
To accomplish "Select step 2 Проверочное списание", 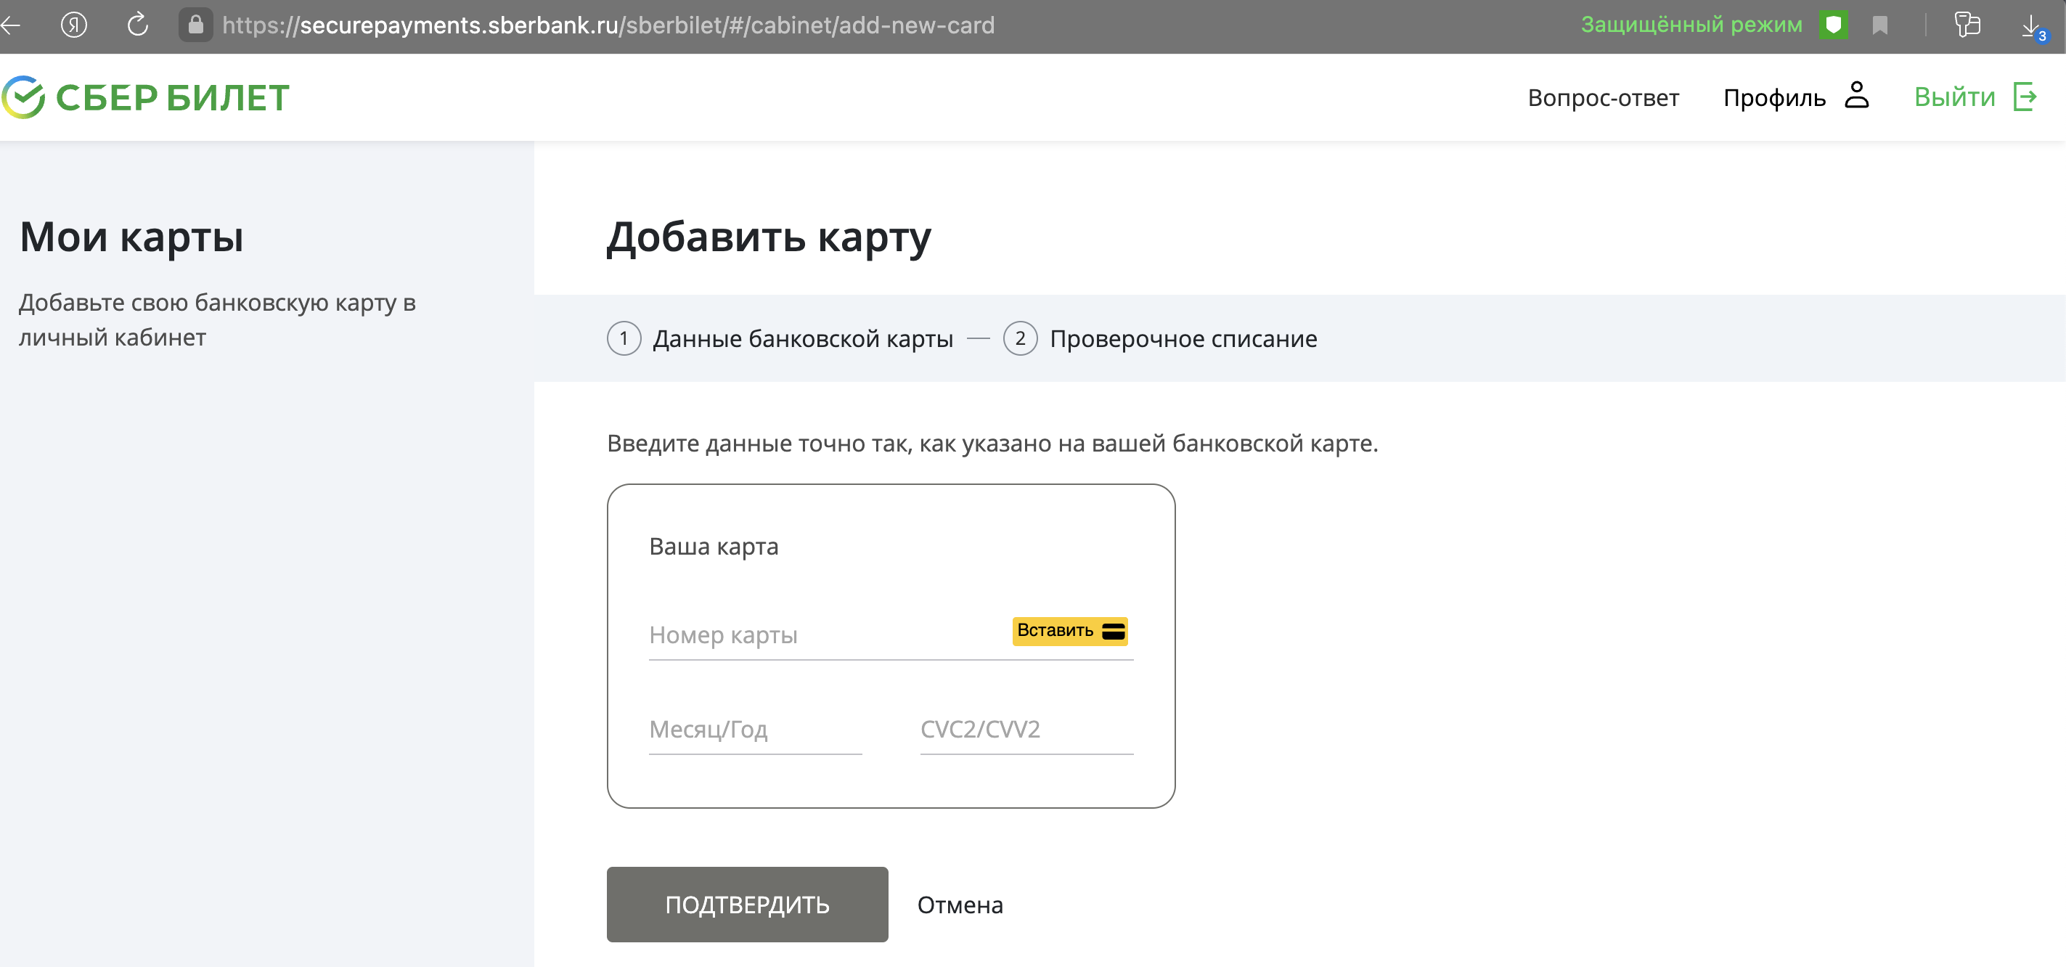I will coord(1160,338).
